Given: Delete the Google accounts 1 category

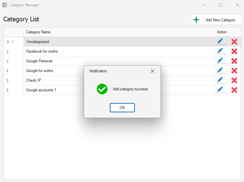Looking at the screenshot, I should click(x=234, y=90).
